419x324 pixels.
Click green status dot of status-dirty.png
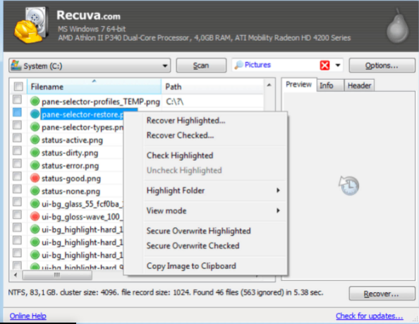(x=35, y=152)
